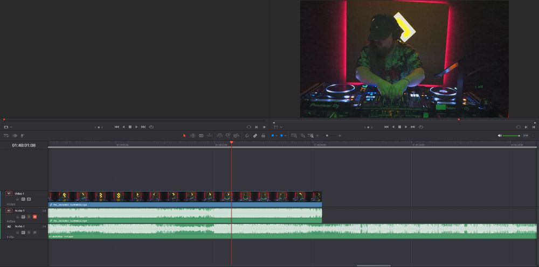Open Timeline View Options icon
Viewport: 539px width, 267px height.
6,136
